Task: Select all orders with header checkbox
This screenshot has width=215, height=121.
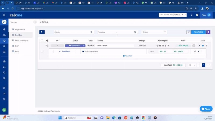Action: point(42,41)
